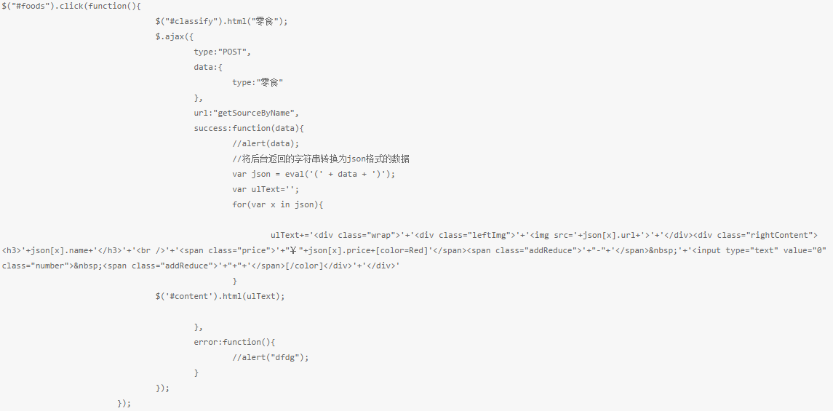
Task: Click the //alert(data); comment
Action: [266, 143]
